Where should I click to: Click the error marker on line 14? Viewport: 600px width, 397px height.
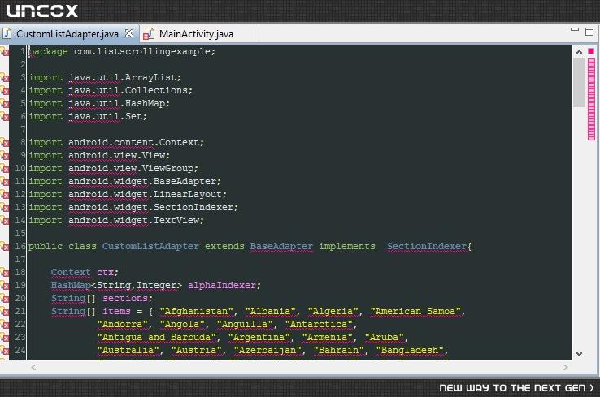click(x=4, y=221)
